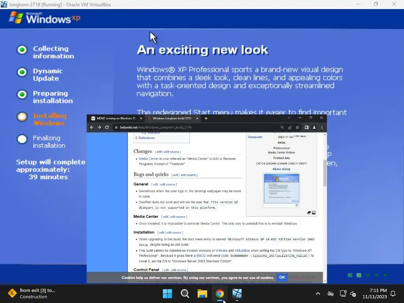Click the enlarge icon below thumbnail
The width and height of the screenshot is (404, 303).
point(297,205)
